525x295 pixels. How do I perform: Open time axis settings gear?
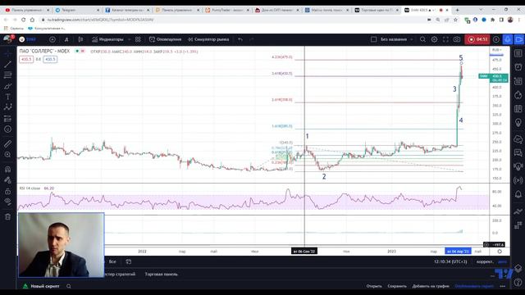[500, 252]
